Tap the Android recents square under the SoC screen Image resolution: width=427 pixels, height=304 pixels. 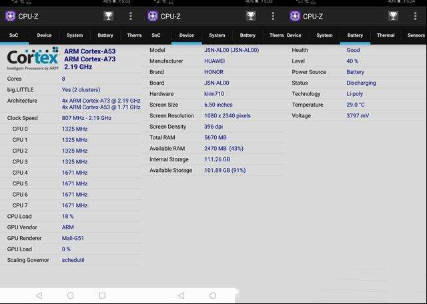[102, 295]
